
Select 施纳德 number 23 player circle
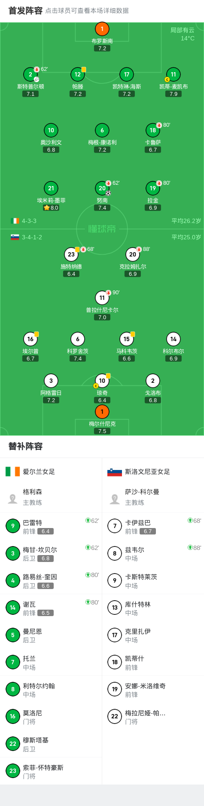(71, 254)
